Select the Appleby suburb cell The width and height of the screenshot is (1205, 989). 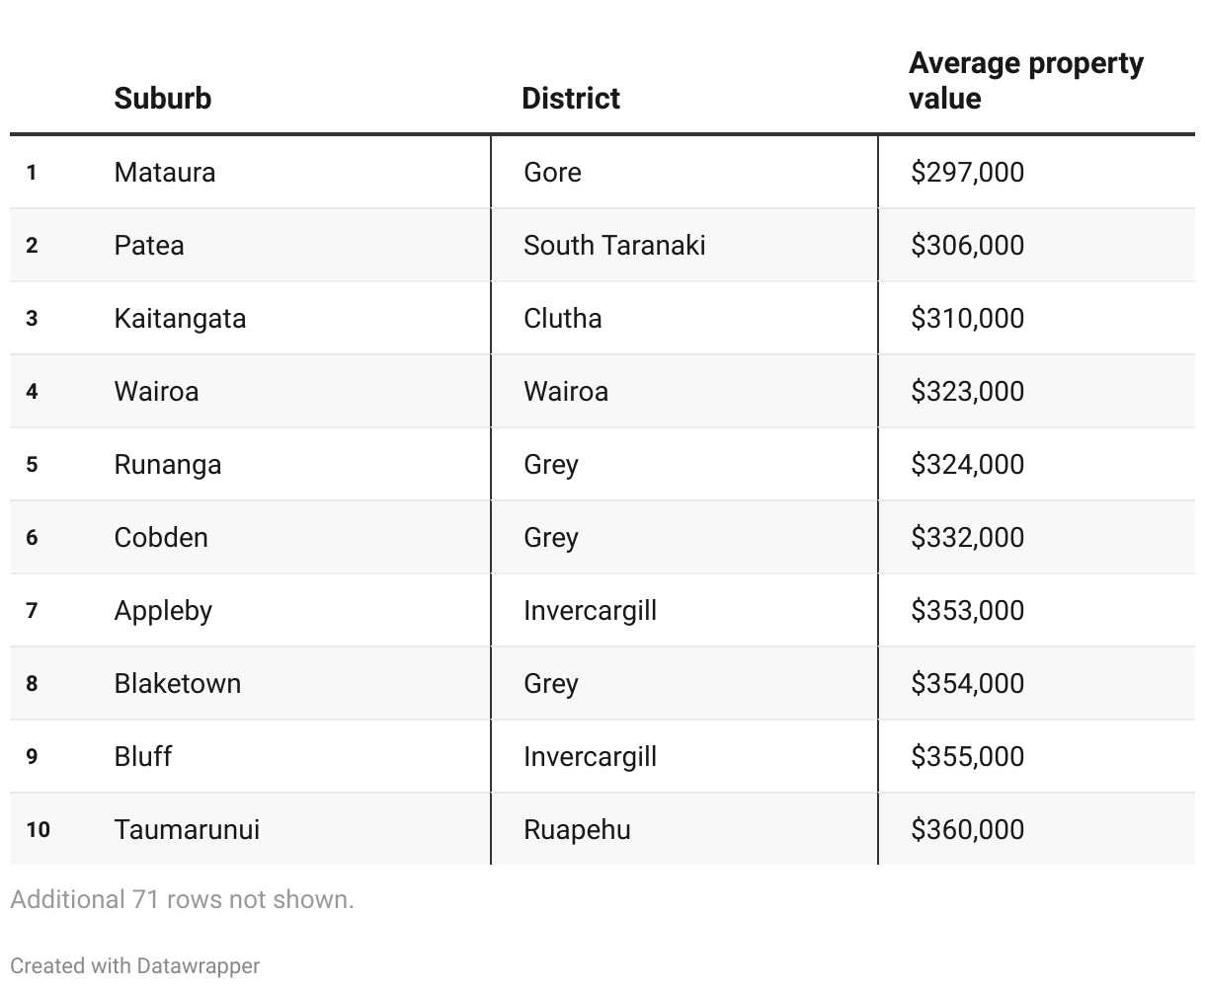click(163, 610)
